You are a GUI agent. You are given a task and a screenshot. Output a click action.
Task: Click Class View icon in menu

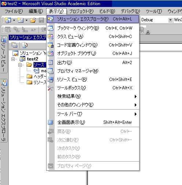coord(51,37)
